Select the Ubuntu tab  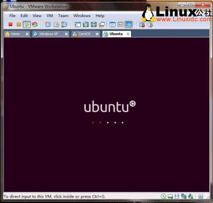tap(116, 34)
